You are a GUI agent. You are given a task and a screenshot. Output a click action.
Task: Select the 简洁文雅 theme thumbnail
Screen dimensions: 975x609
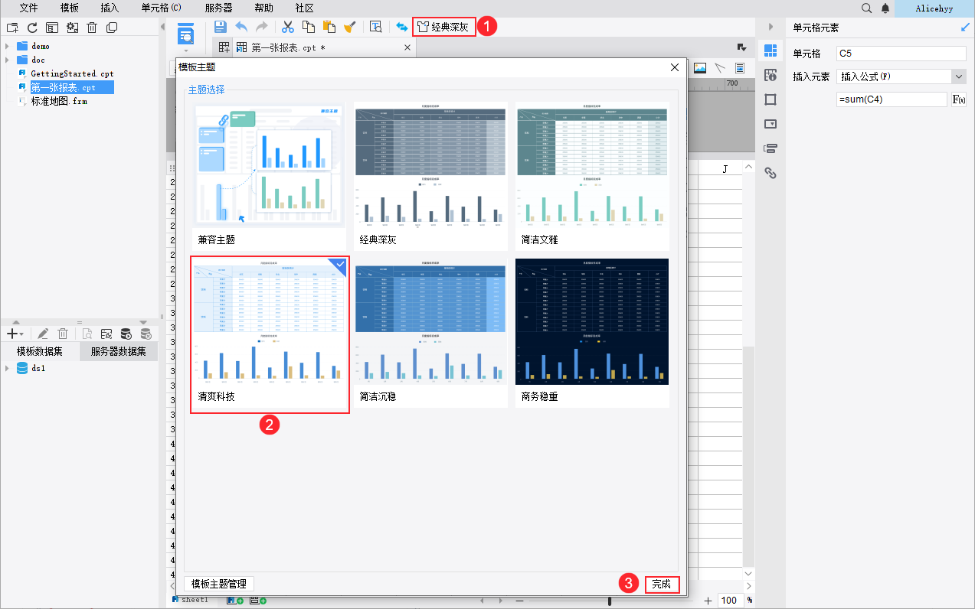(x=592, y=176)
